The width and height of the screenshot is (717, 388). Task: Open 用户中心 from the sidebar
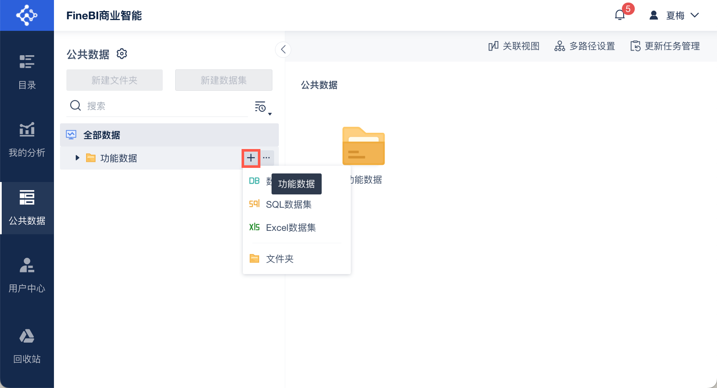27,275
